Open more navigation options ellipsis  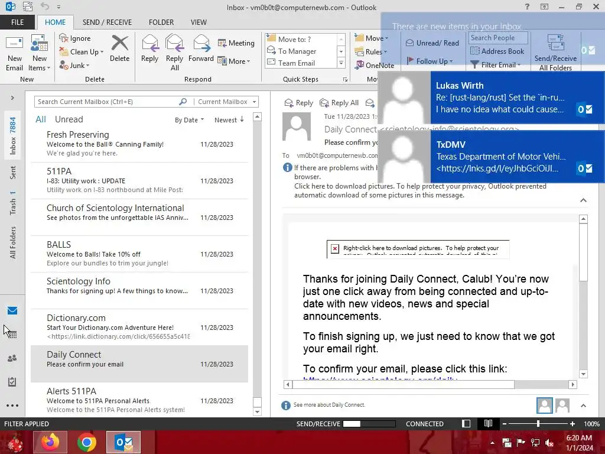tap(12, 406)
